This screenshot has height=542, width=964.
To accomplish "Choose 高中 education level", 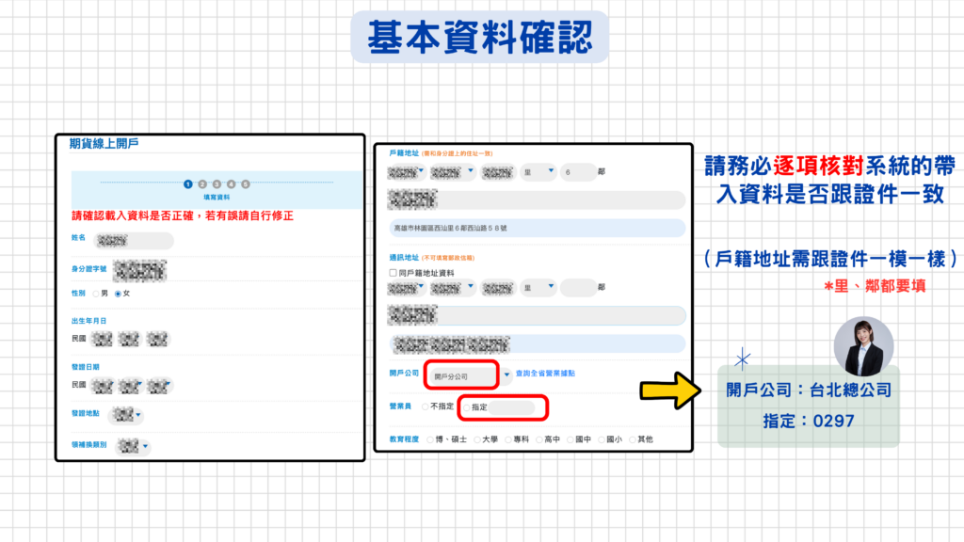I will (539, 439).
